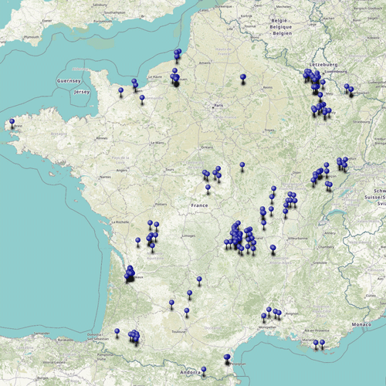Click the 'Chambéry' city label

click(327, 247)
